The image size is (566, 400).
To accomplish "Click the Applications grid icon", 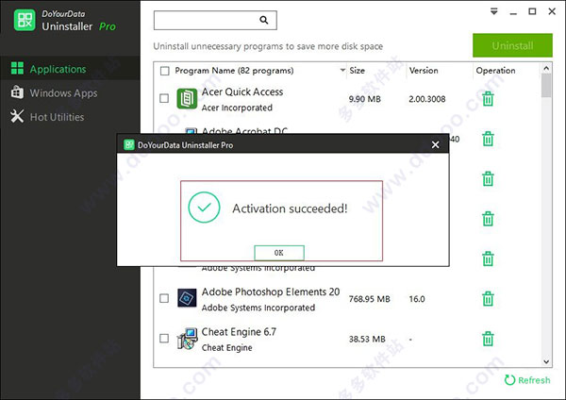I will 17,68.
